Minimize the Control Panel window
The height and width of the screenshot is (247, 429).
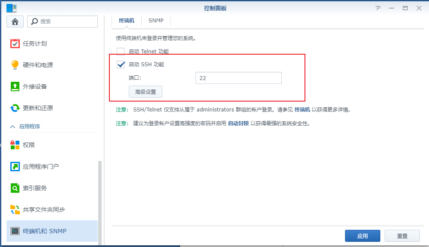[x=392, y=8]
